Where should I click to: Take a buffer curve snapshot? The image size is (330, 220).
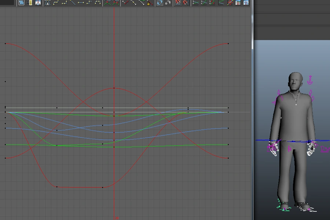106,3
